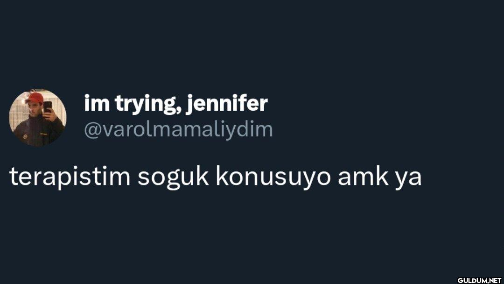Click the '.NET' part of the watermark
Viewport: 504px width, 284px height.
point(494,280)
